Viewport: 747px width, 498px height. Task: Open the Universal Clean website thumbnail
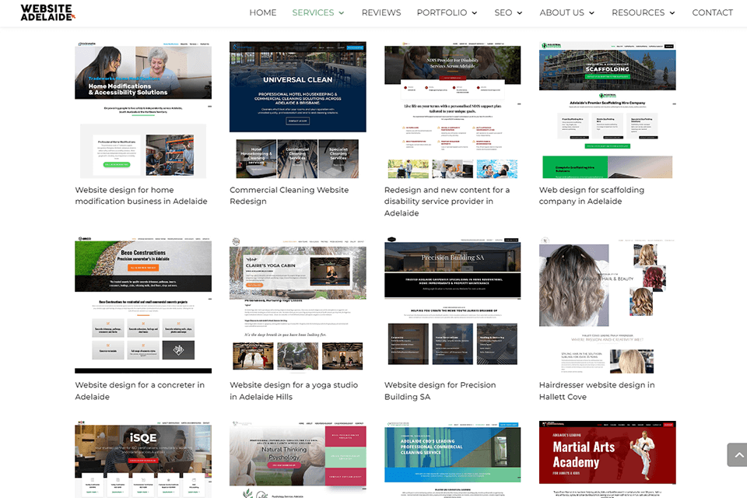pyautogui.click(x=298, y=110)
